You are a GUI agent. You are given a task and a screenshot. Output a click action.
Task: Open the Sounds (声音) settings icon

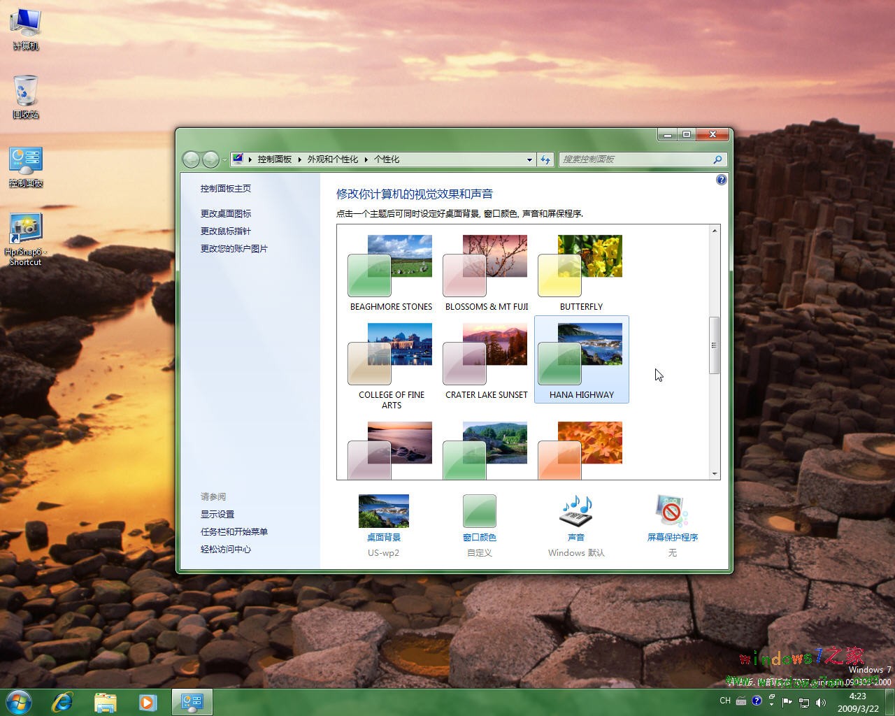tap(575, 512)
